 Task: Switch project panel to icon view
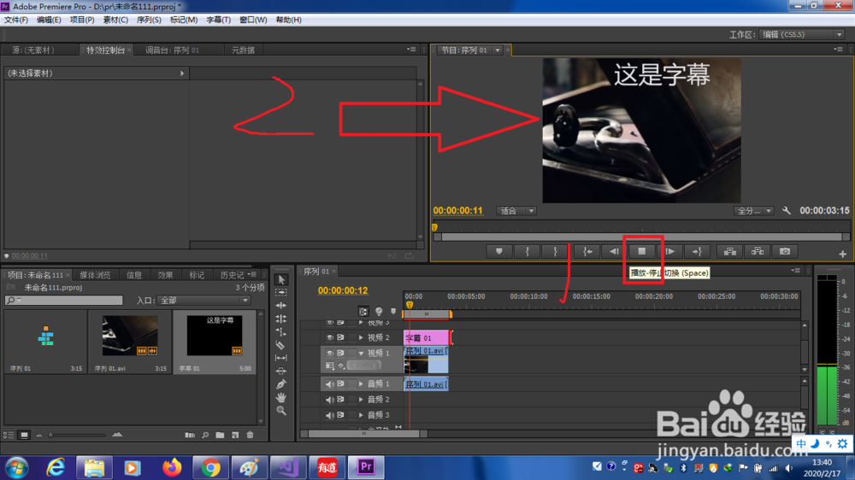coord(24,435)
